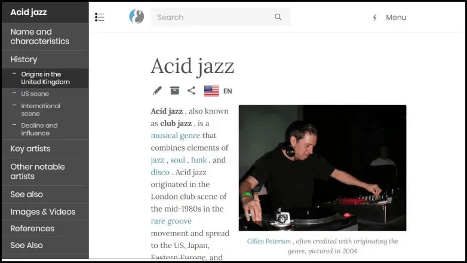Open the EN language selector
This screenshot has height=263, width=467.
tap(228, 91)
